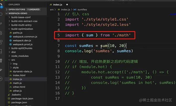Click the webpack icon beside webpack.dev.js

pos(11,40)
